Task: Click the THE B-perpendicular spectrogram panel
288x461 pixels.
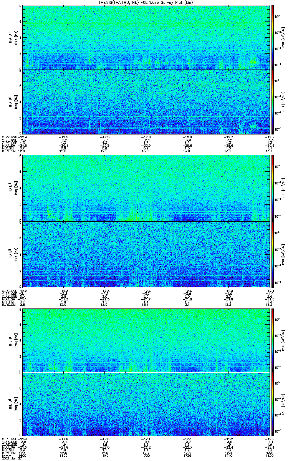Action: point(146,340)
